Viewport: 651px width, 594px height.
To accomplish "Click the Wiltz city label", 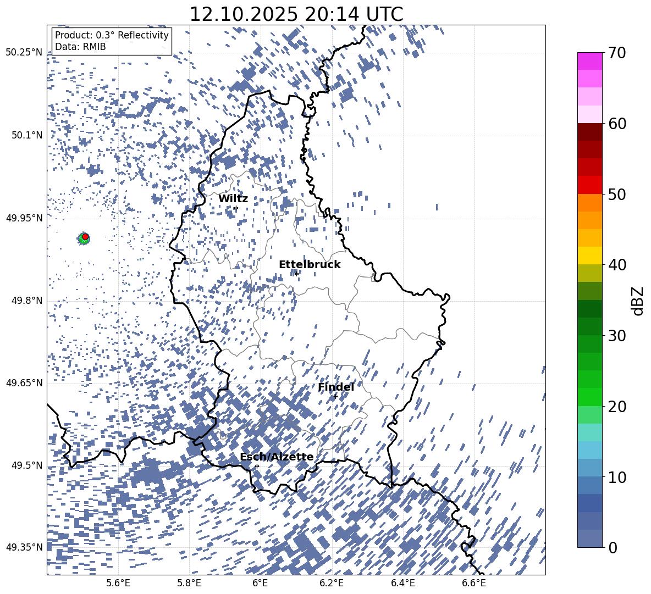I will [233, 199].
